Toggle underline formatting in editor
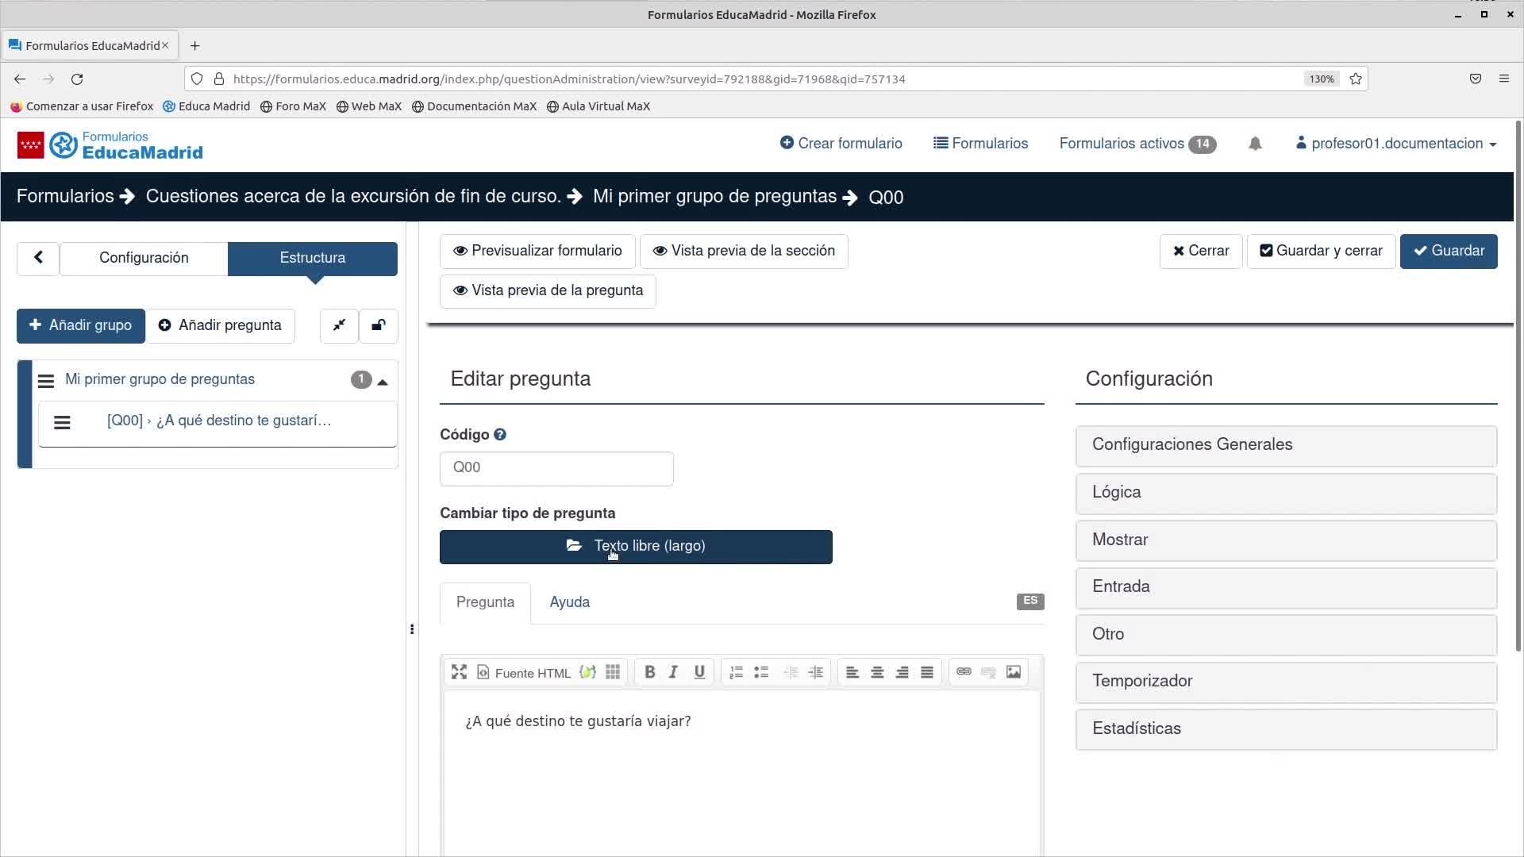The image size is (1524, 857). 699,672
